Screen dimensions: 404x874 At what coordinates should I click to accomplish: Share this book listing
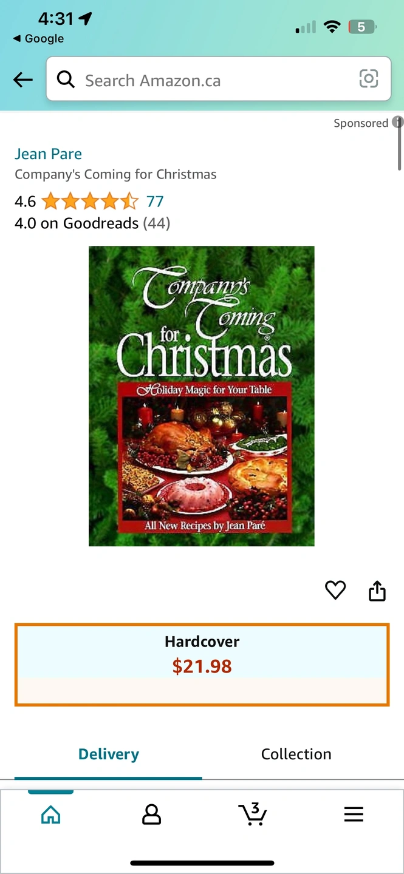[377, 591]
